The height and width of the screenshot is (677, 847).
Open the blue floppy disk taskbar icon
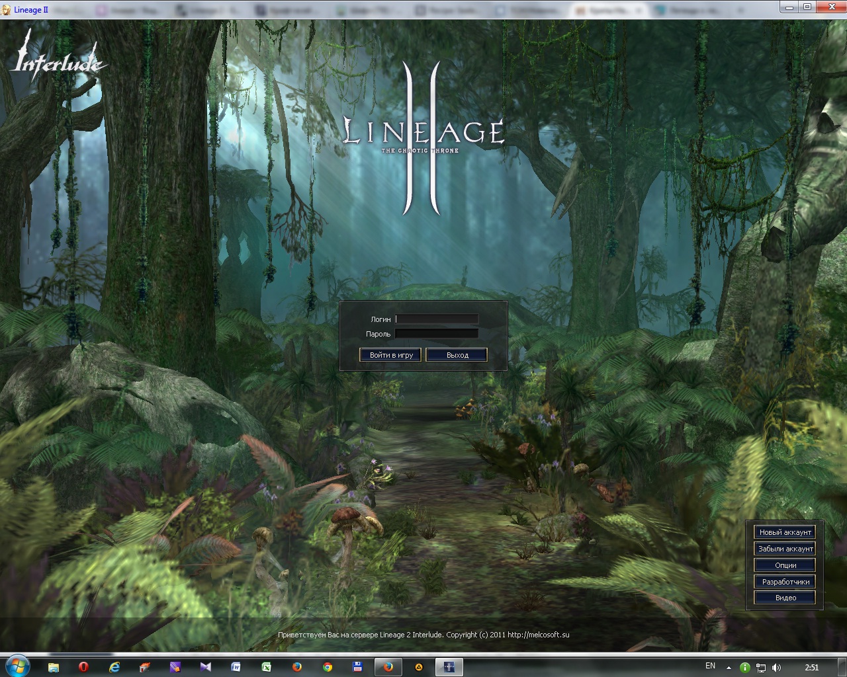(357, 667)
